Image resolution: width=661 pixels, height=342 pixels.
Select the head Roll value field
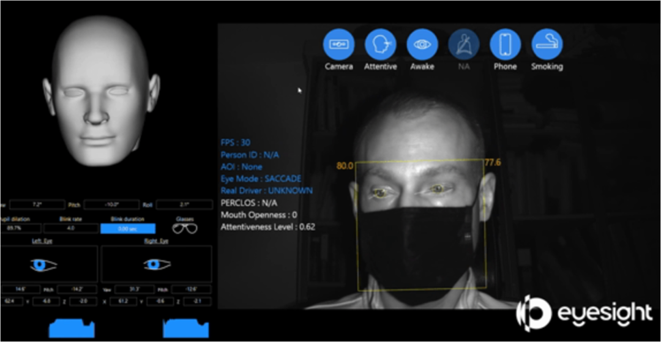tap(184, 205)
